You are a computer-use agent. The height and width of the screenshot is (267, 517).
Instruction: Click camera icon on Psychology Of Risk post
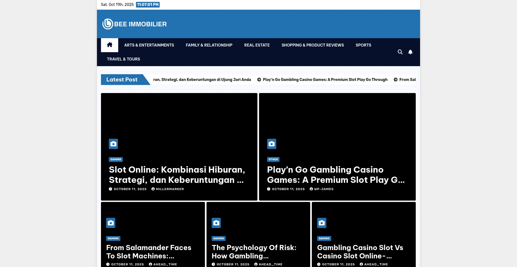(x=216, y=223)
